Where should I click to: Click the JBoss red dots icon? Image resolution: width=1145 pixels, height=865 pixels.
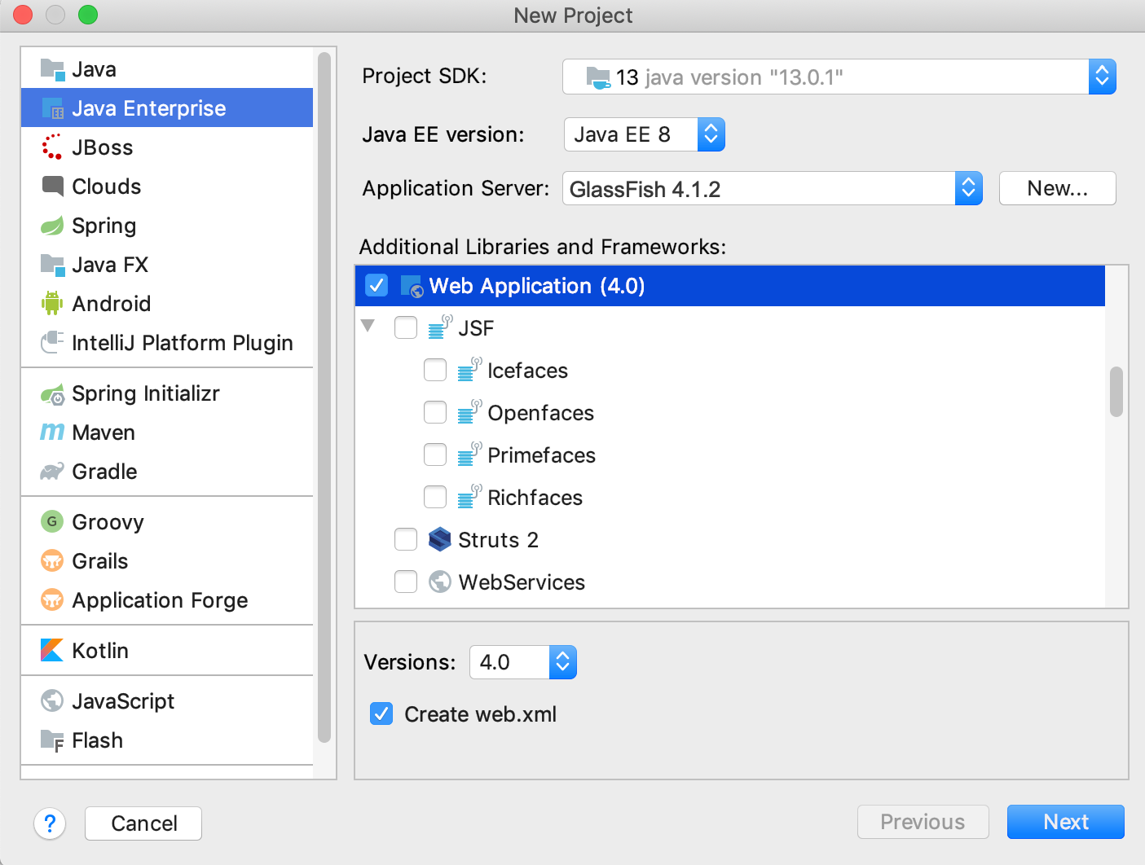pos(52,147)
